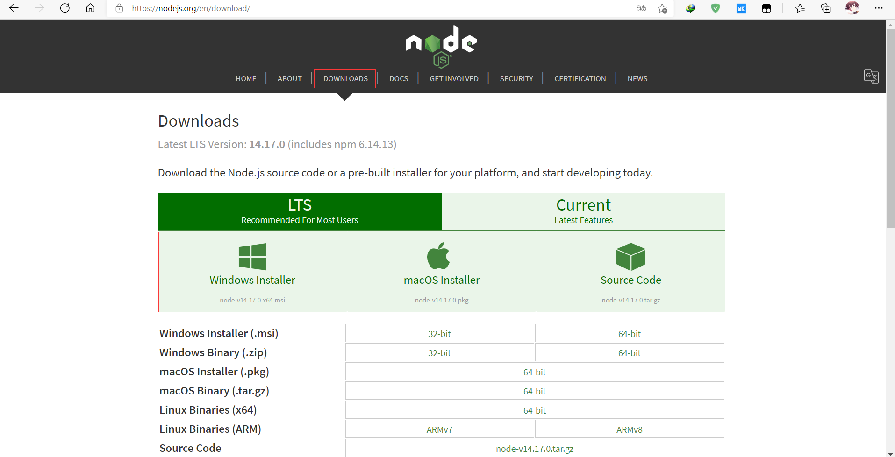
Task: Download 32-bit Windows Installer (.msi)
Action: [x=439, y=334]
